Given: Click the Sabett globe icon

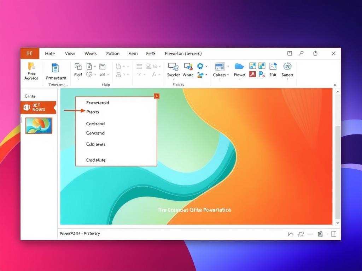Looking at the screenshot, I should 287,66.
